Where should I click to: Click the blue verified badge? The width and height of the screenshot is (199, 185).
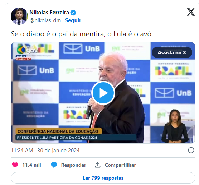73,13
